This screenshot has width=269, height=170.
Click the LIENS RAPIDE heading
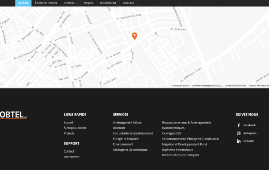pyautogui.click(x=75, y=115)
